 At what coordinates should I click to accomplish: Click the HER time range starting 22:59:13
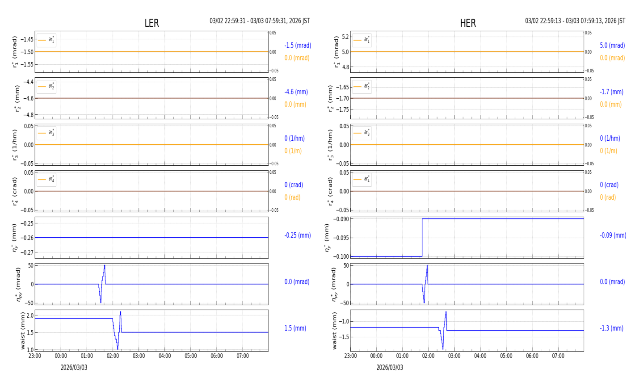575,21
